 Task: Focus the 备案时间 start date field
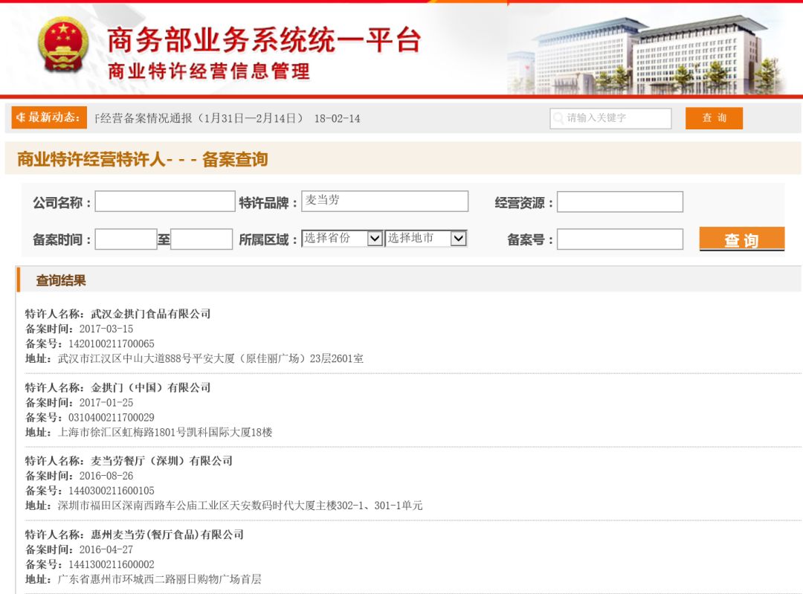click(126, 239)
